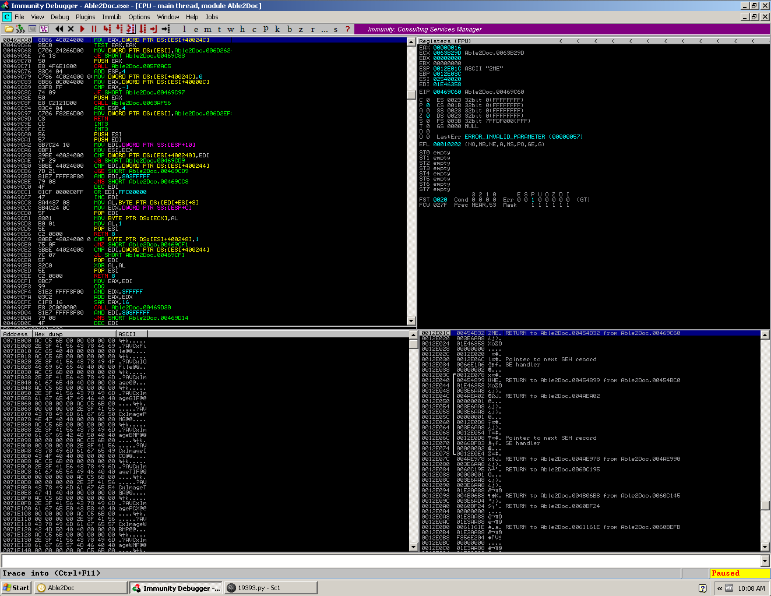
Task: Click the Start button on taskbar
Action: pos(16,588)
